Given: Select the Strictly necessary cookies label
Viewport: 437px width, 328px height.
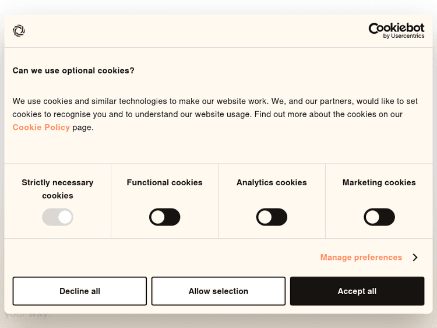Looking at the screenshot, I should pyautogui.click(x=58, y=189).
